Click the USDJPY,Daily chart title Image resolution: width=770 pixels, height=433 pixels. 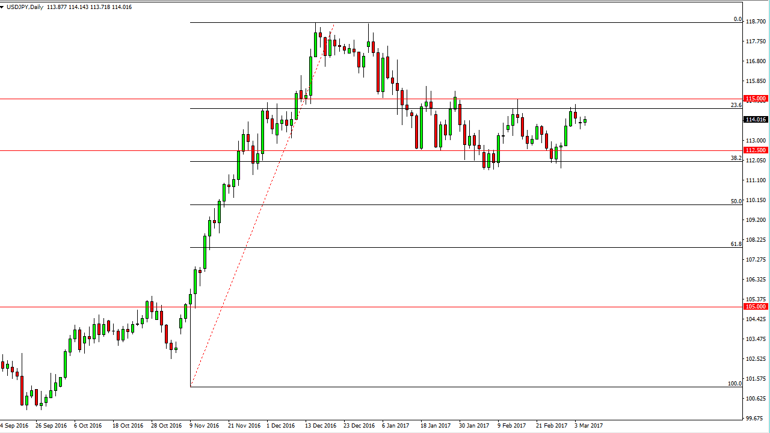[x=25, y=7]
